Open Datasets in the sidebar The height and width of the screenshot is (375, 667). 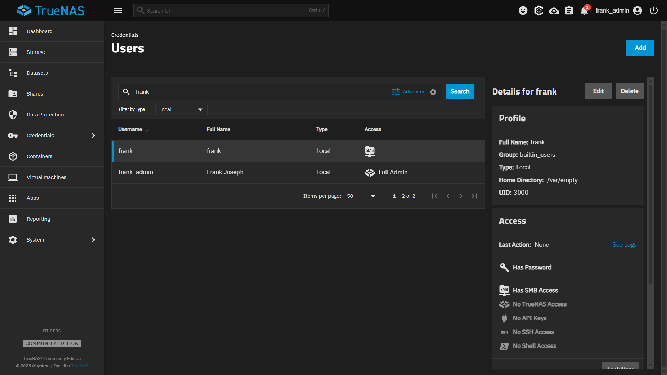pos(52,73)
